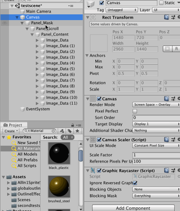Image resolution: width=180 pixels, height=211 pixels.
Task: Open Blocking Objects dropdown
Action: click(x=156, y=189)
